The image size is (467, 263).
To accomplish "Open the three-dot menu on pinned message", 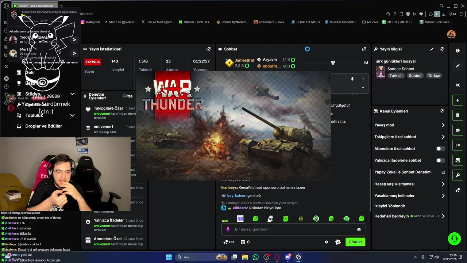I will click(363, 79).
